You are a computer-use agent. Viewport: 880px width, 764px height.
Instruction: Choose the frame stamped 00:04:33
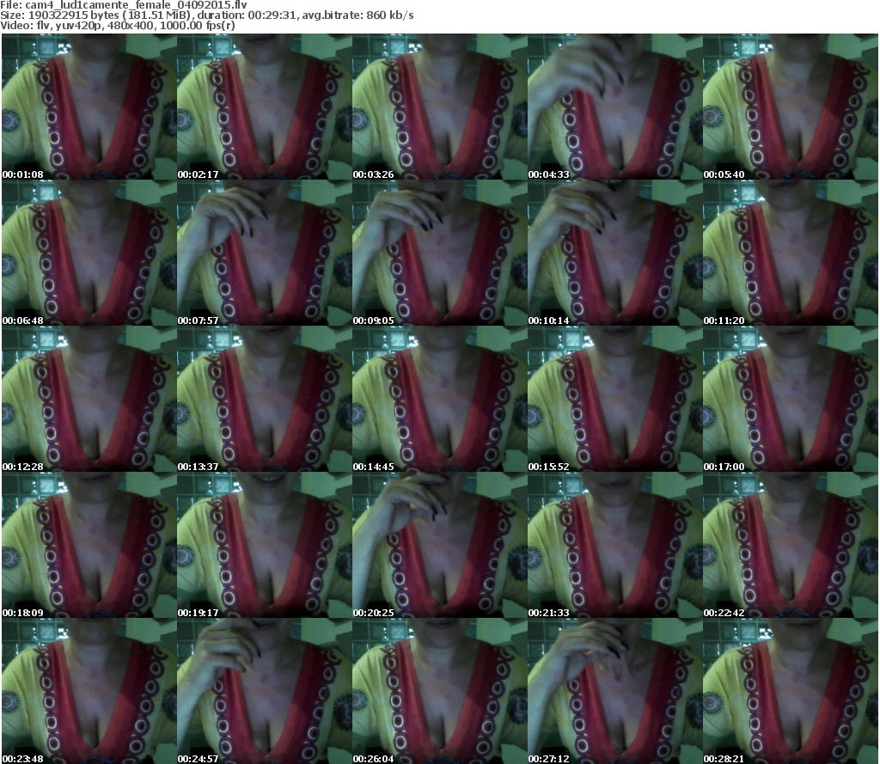point(614,107)
